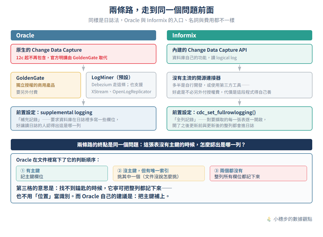Click the line 「補充記錄」要求資料庫在日誌裡多寫一些欄位
The height and width of the screenshot is (237, 323).
tap(67, 120)
